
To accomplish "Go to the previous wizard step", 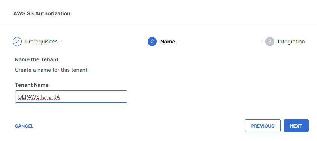I will tap(263, 126).
